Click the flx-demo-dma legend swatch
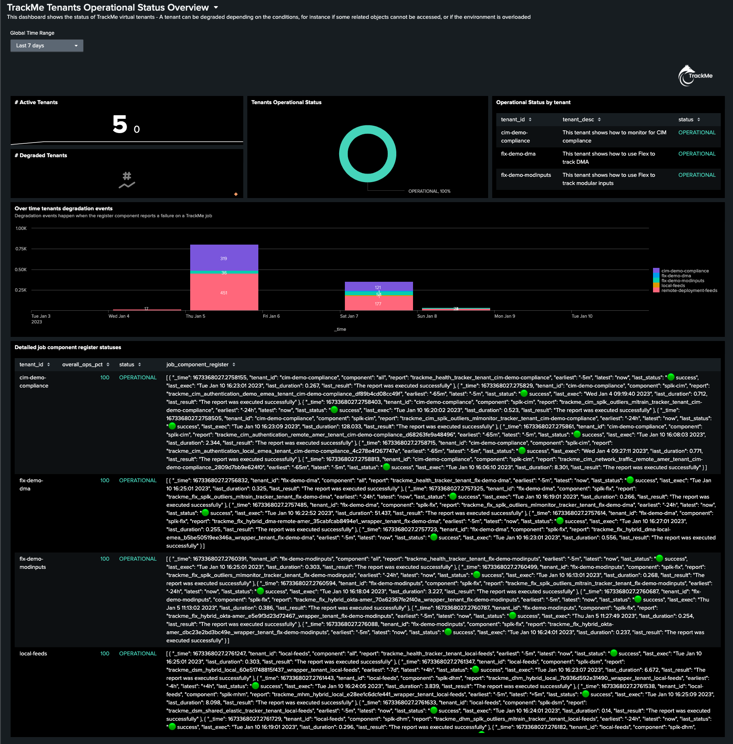Image resolution: width=733 pixels, height=744 pixels. 656,276
